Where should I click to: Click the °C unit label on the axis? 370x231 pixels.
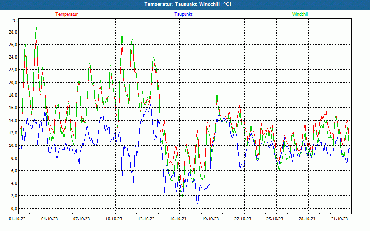(15, 21)
